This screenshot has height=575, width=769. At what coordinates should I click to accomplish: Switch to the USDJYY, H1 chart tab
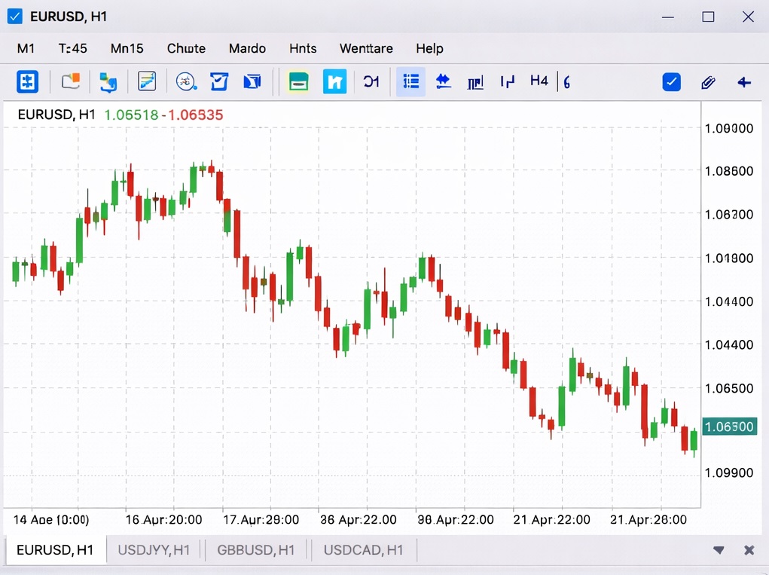click(154, 550)
